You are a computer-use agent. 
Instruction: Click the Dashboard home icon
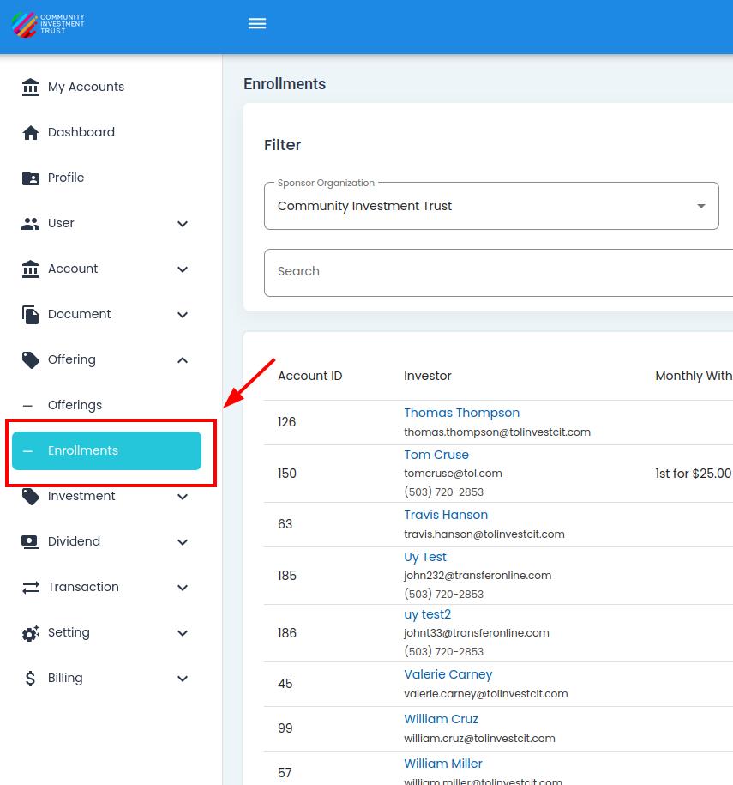point(31,132)
